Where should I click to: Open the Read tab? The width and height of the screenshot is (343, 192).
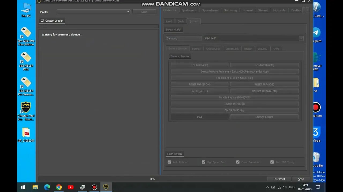[x=169, y=21]
